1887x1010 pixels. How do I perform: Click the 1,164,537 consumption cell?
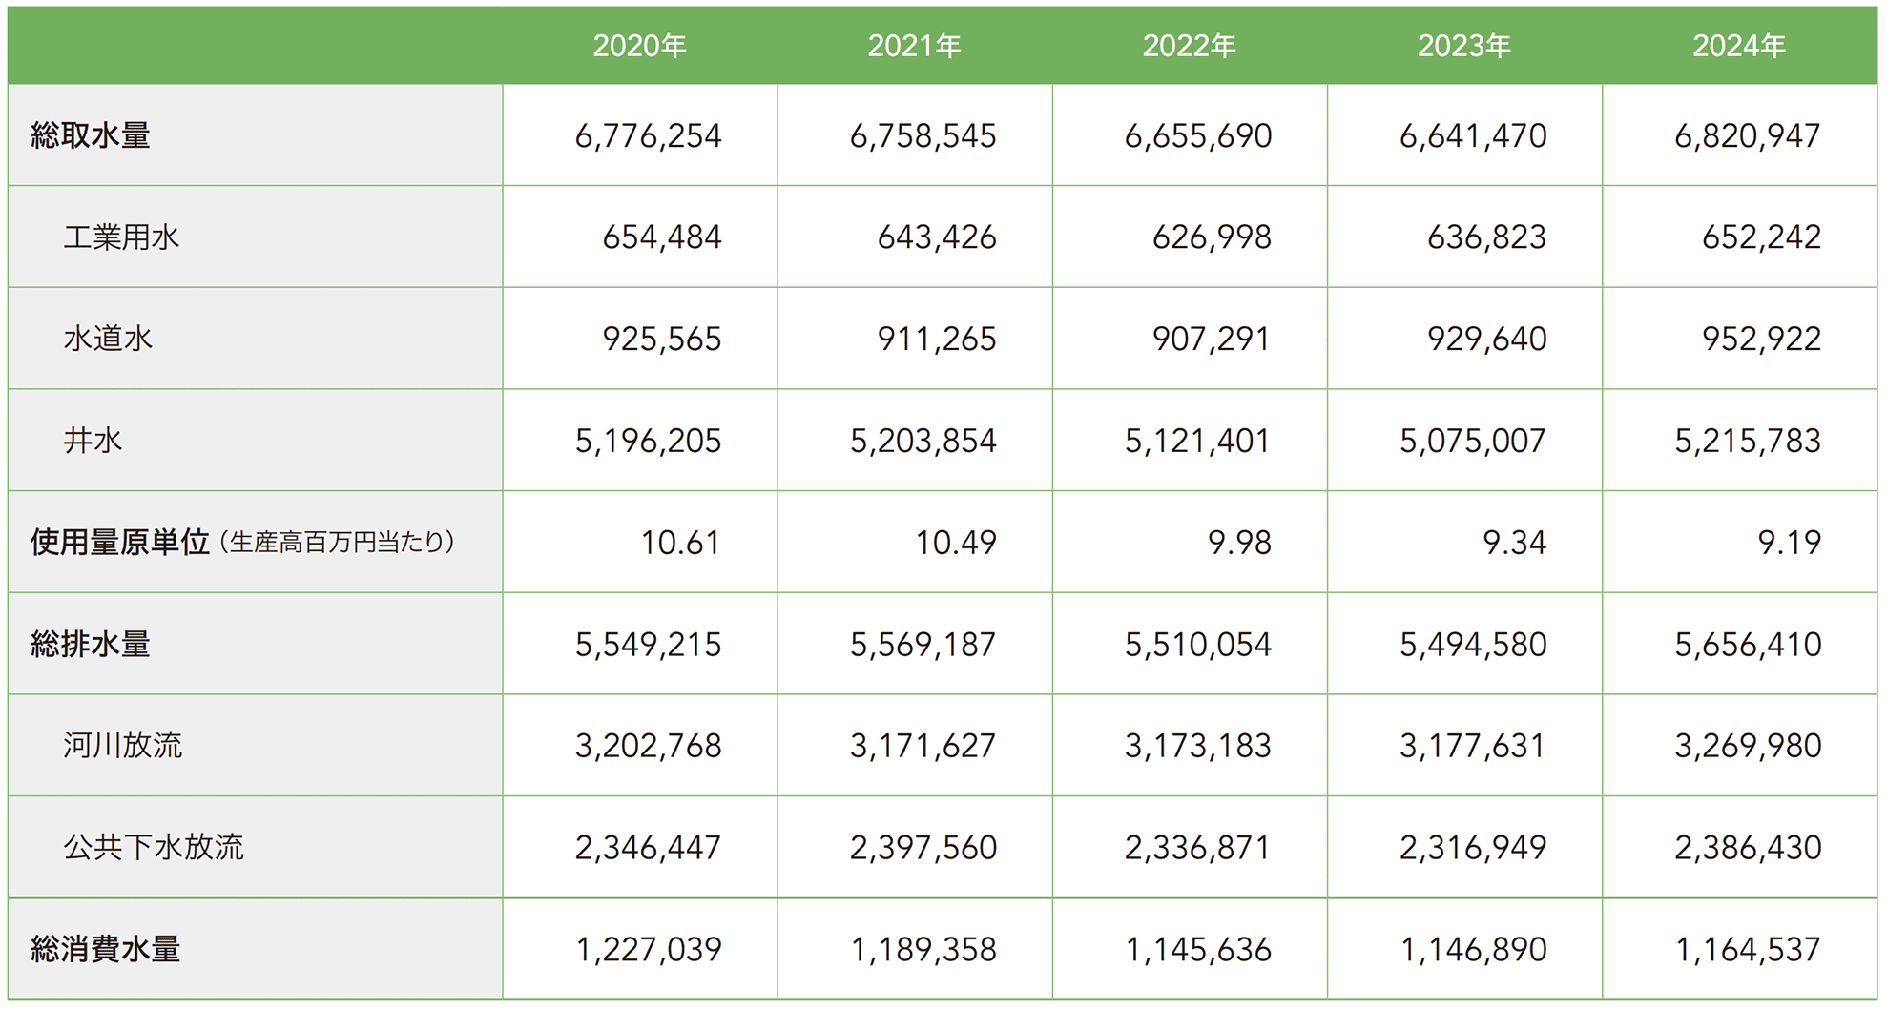(x=1747, y=949)
